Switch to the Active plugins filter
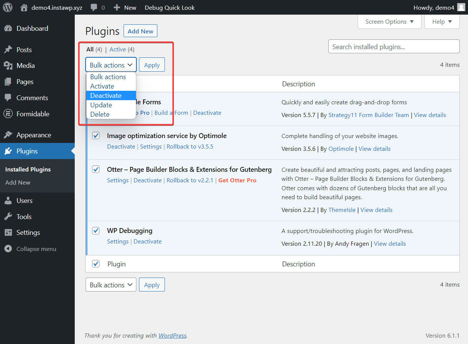 tap(118, 49)
